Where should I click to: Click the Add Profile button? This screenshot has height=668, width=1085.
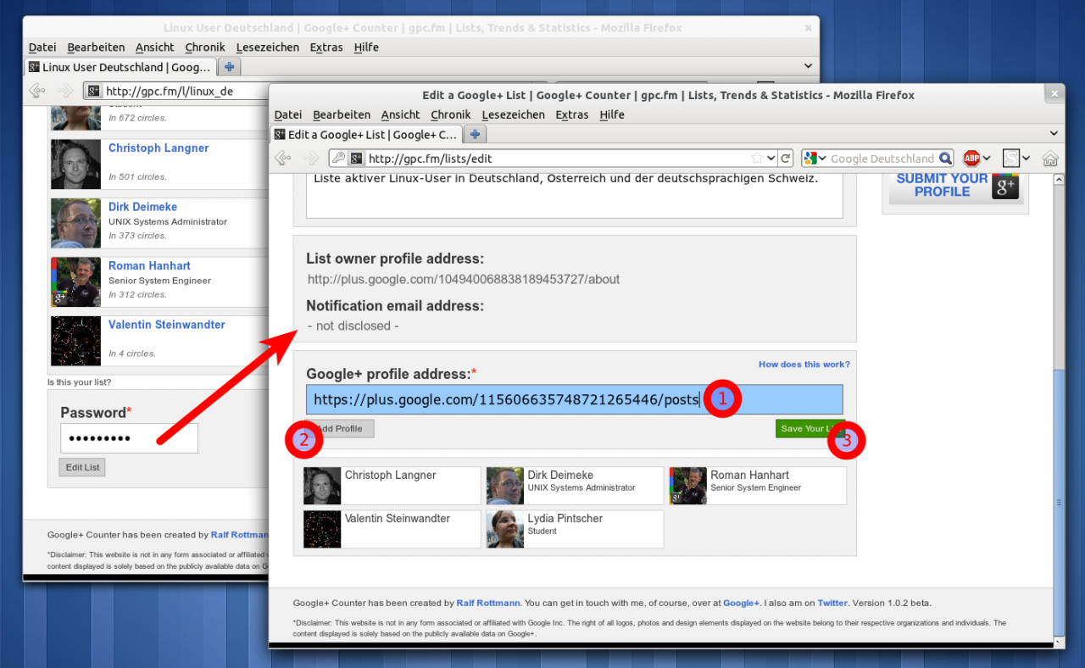[340, 429]
